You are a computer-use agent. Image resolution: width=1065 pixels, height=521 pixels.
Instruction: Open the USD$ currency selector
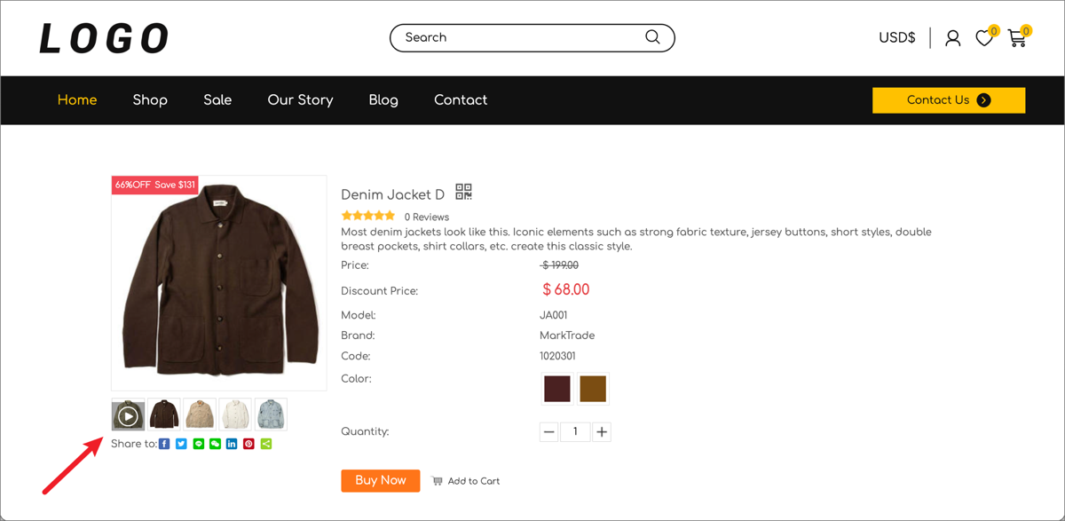[896, 38]
